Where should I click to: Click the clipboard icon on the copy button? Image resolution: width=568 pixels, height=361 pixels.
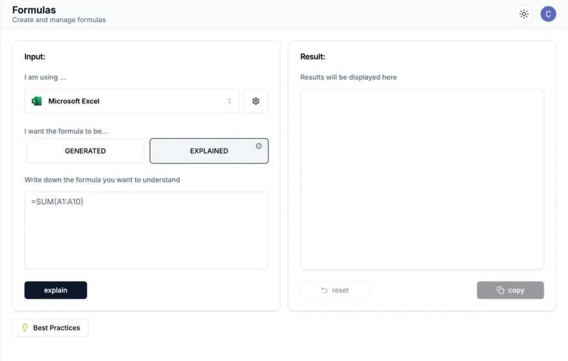pyautogui.click(x=500, y=290)
